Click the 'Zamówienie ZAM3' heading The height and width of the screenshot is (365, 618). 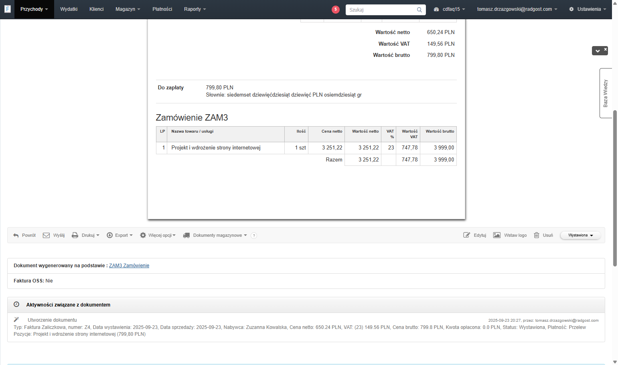[192, 117]
